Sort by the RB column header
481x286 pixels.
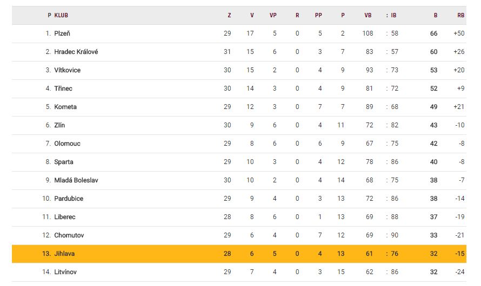click(x=460, y=15)
